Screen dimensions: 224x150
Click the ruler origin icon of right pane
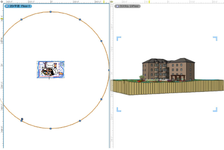click(112, 2)
